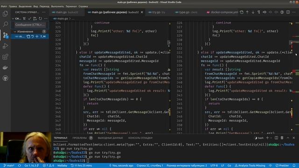Toggle inline diff view icon in editor toolbar

282,12
